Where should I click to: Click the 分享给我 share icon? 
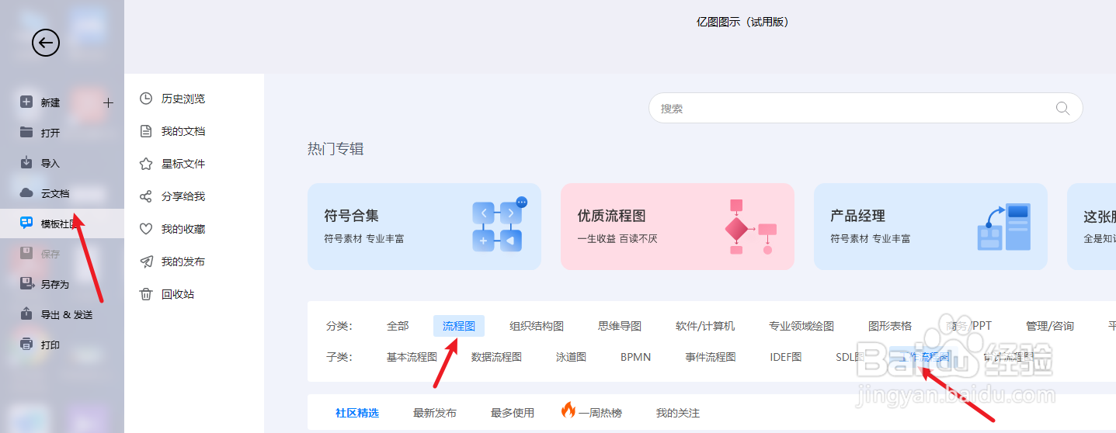tap(145, 196)
